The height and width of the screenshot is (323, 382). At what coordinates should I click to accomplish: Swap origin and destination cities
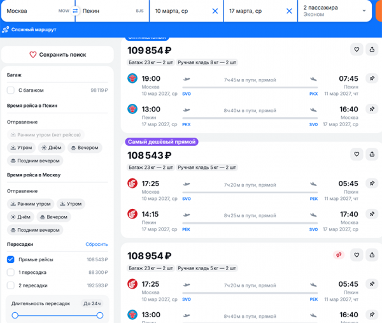pos(75,11)
